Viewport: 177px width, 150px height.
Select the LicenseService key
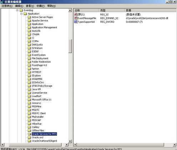40,93
